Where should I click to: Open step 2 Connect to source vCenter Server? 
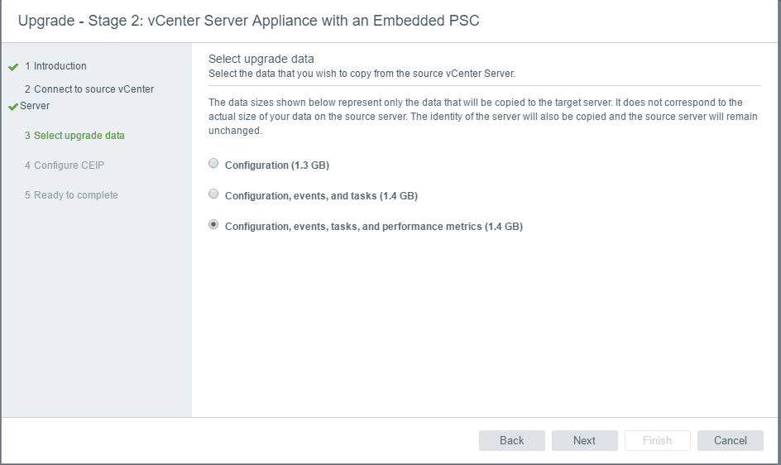click(x=89, y=89)
